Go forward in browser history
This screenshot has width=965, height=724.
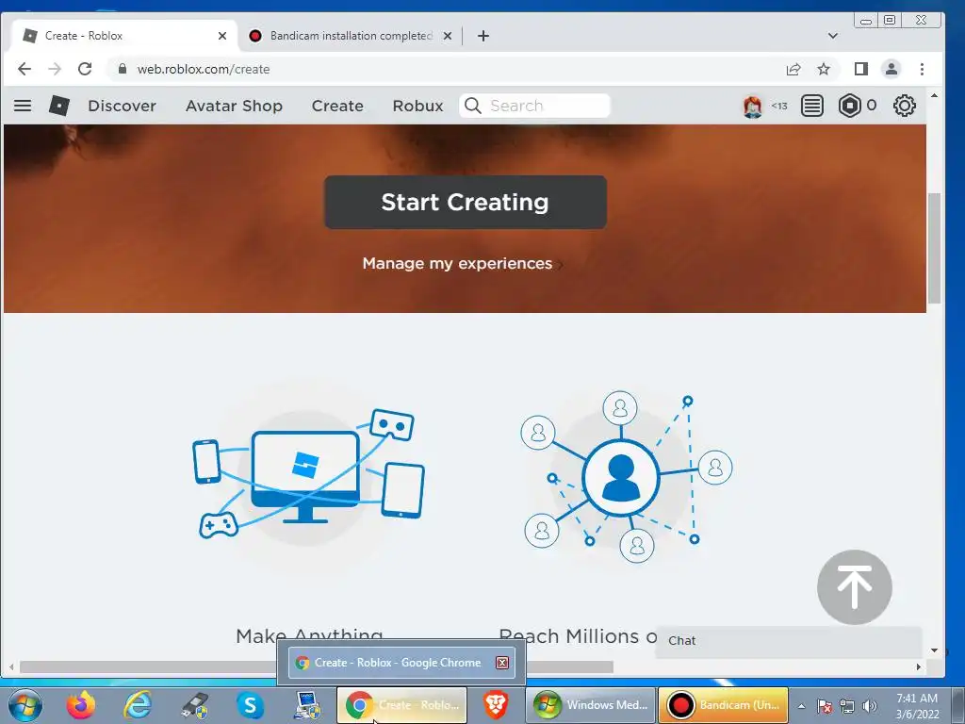tap(55, 69)
